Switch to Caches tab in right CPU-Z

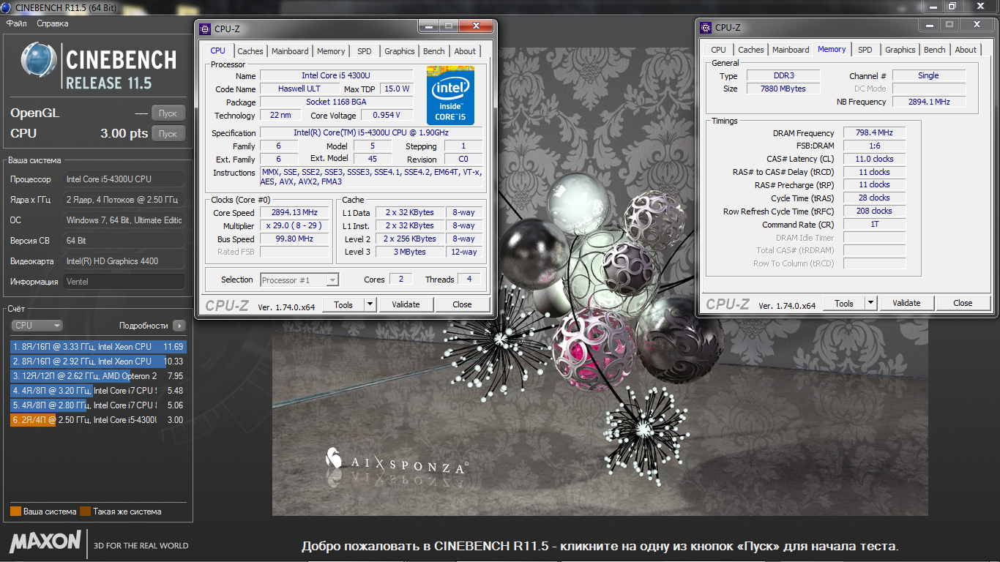[751, 50]
